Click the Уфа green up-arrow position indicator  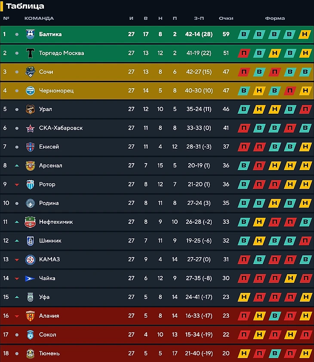[x=17, y=297]
